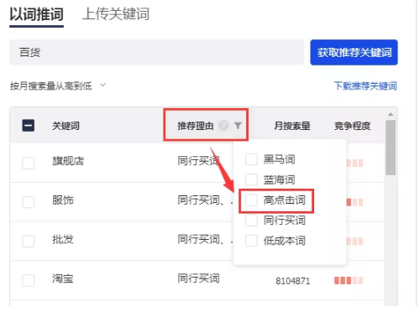420x322 pixels.
Task: Check the 蓝海词 filter option
Action: click(x=251, y=179)
